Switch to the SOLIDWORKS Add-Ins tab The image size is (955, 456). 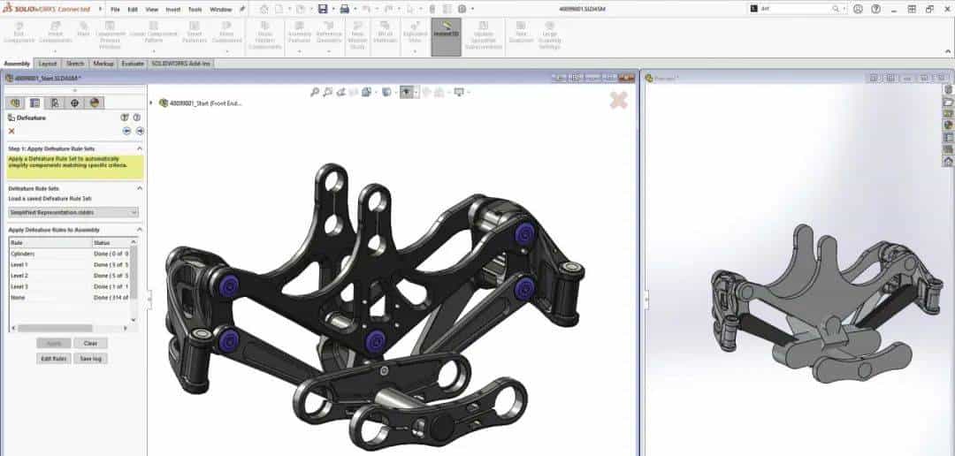(x=180, y=64)
